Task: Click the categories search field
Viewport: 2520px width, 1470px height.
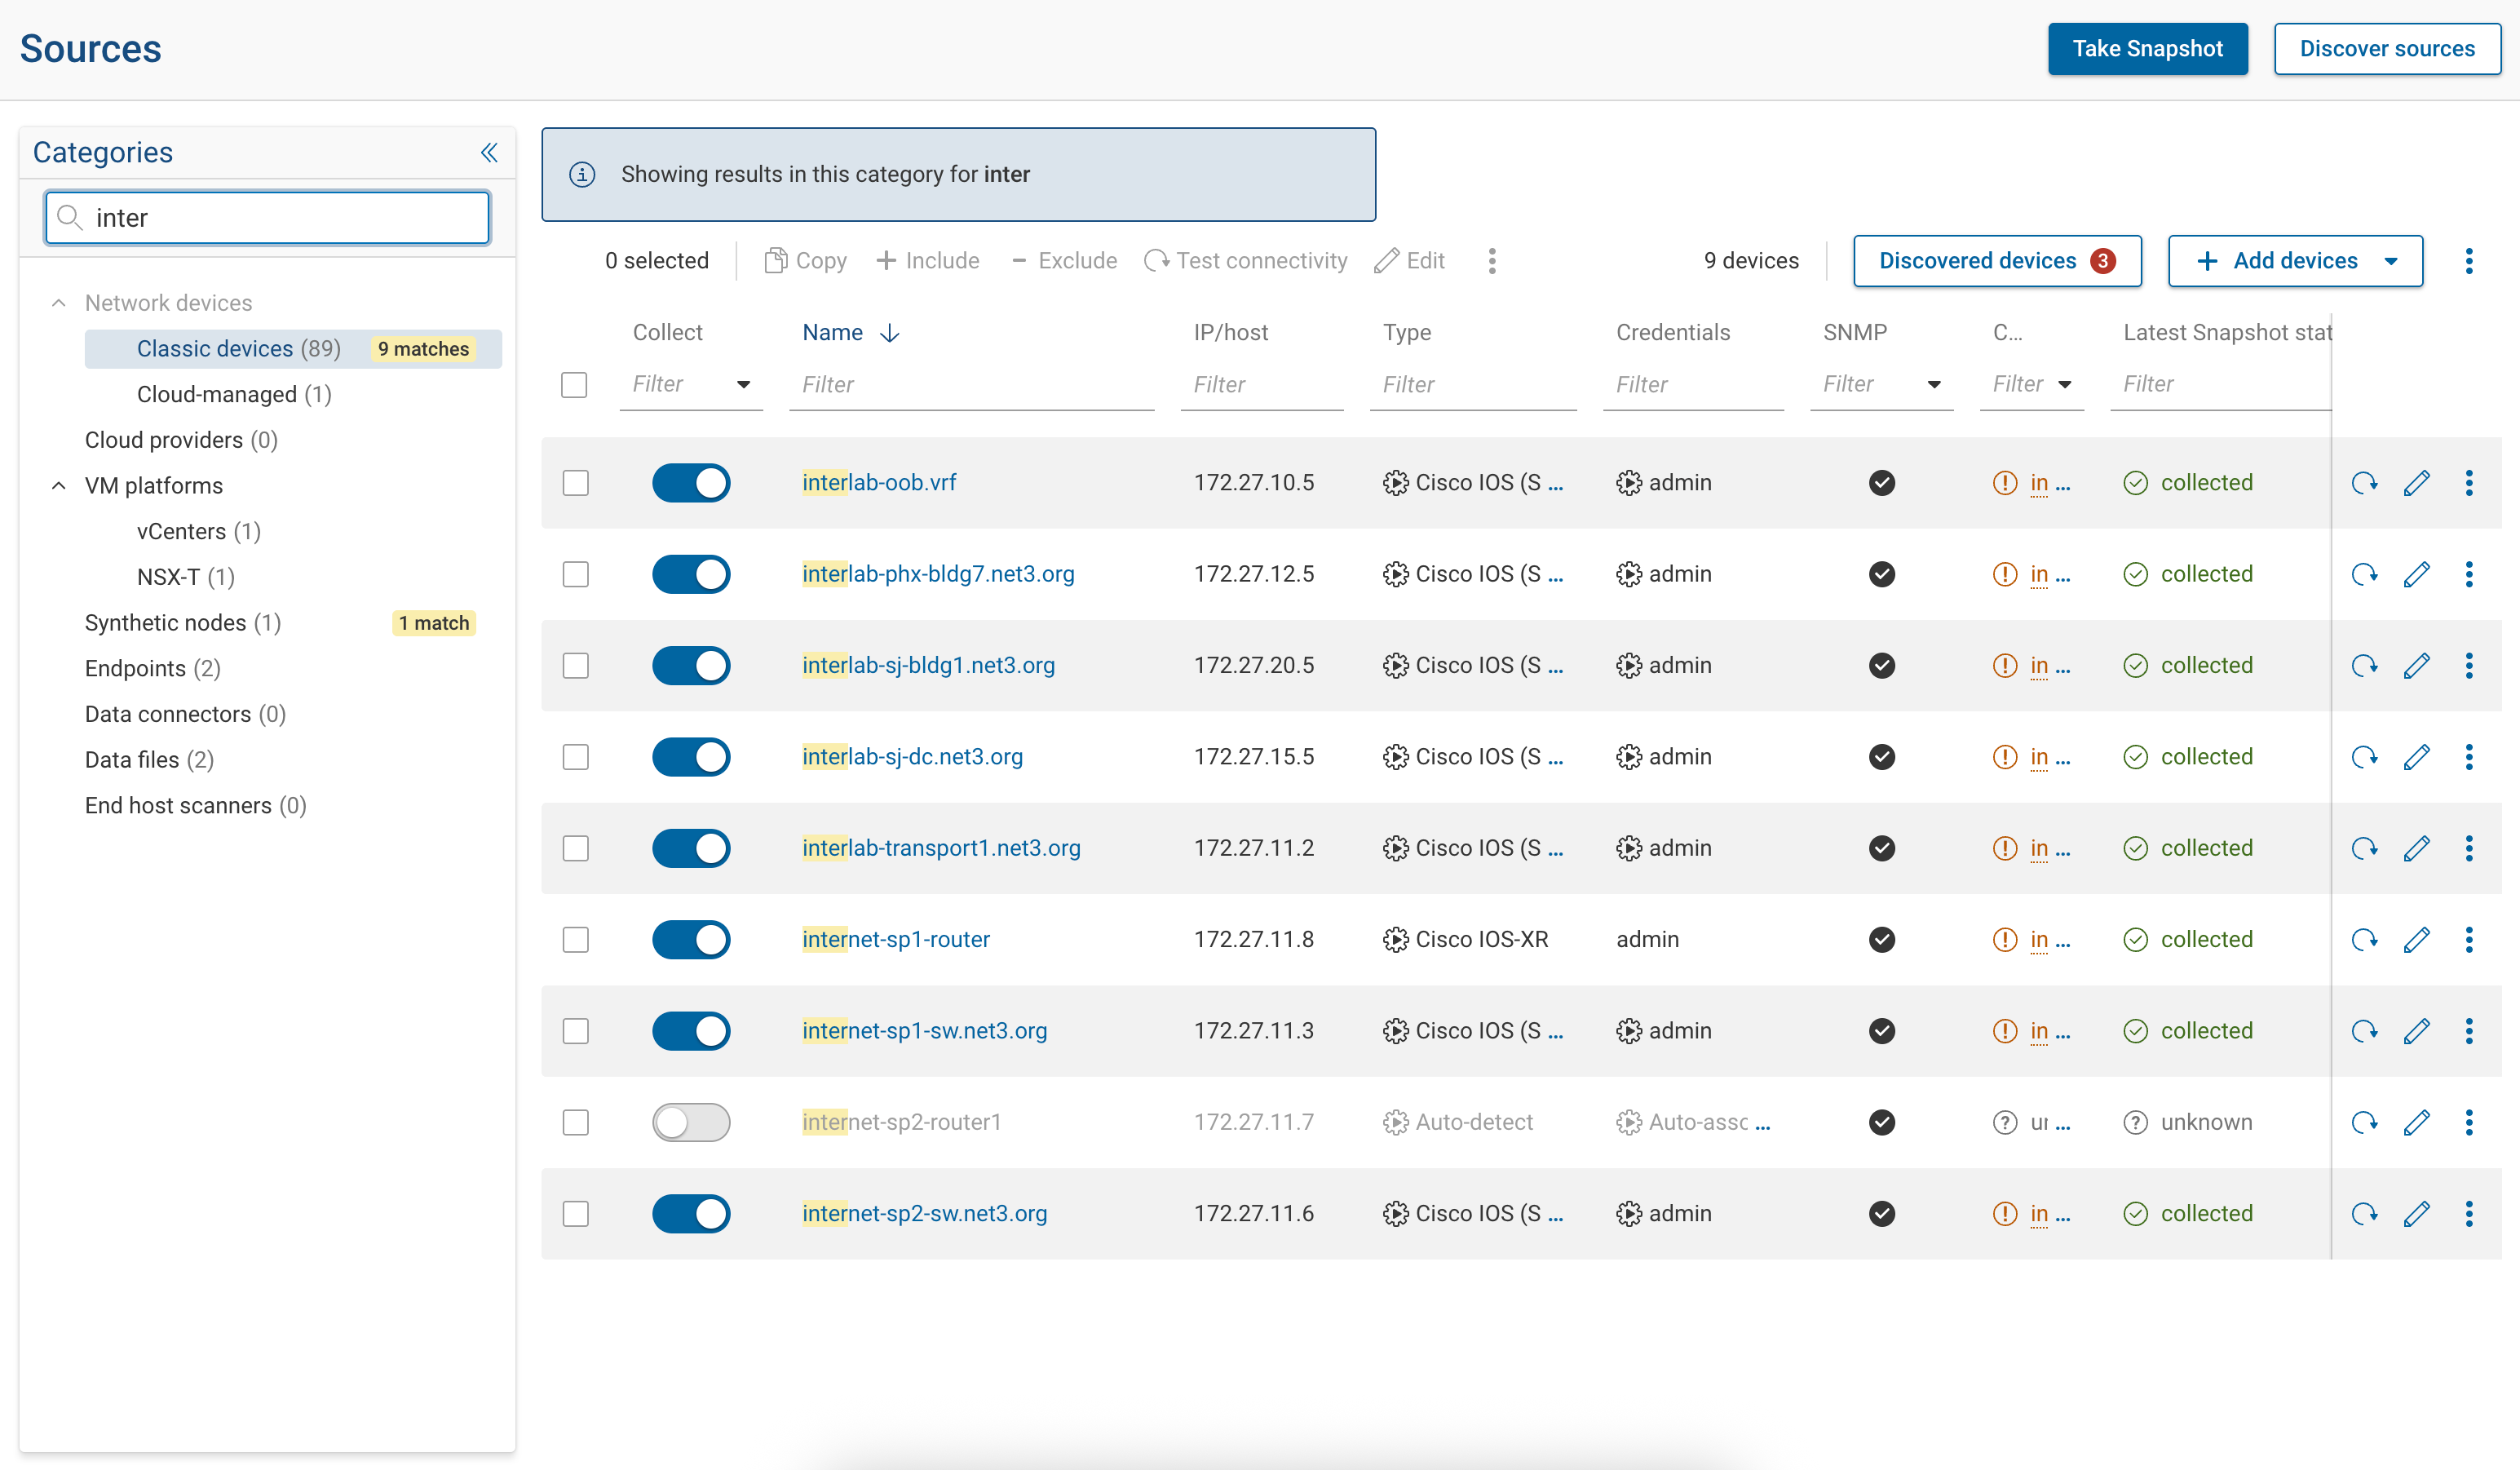Action: coord(267,218)
